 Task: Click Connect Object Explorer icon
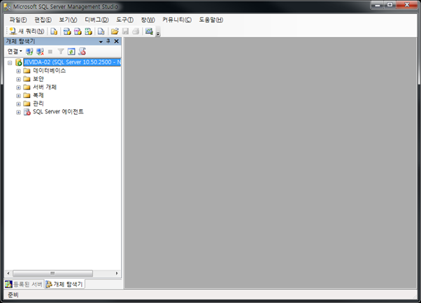29,51
